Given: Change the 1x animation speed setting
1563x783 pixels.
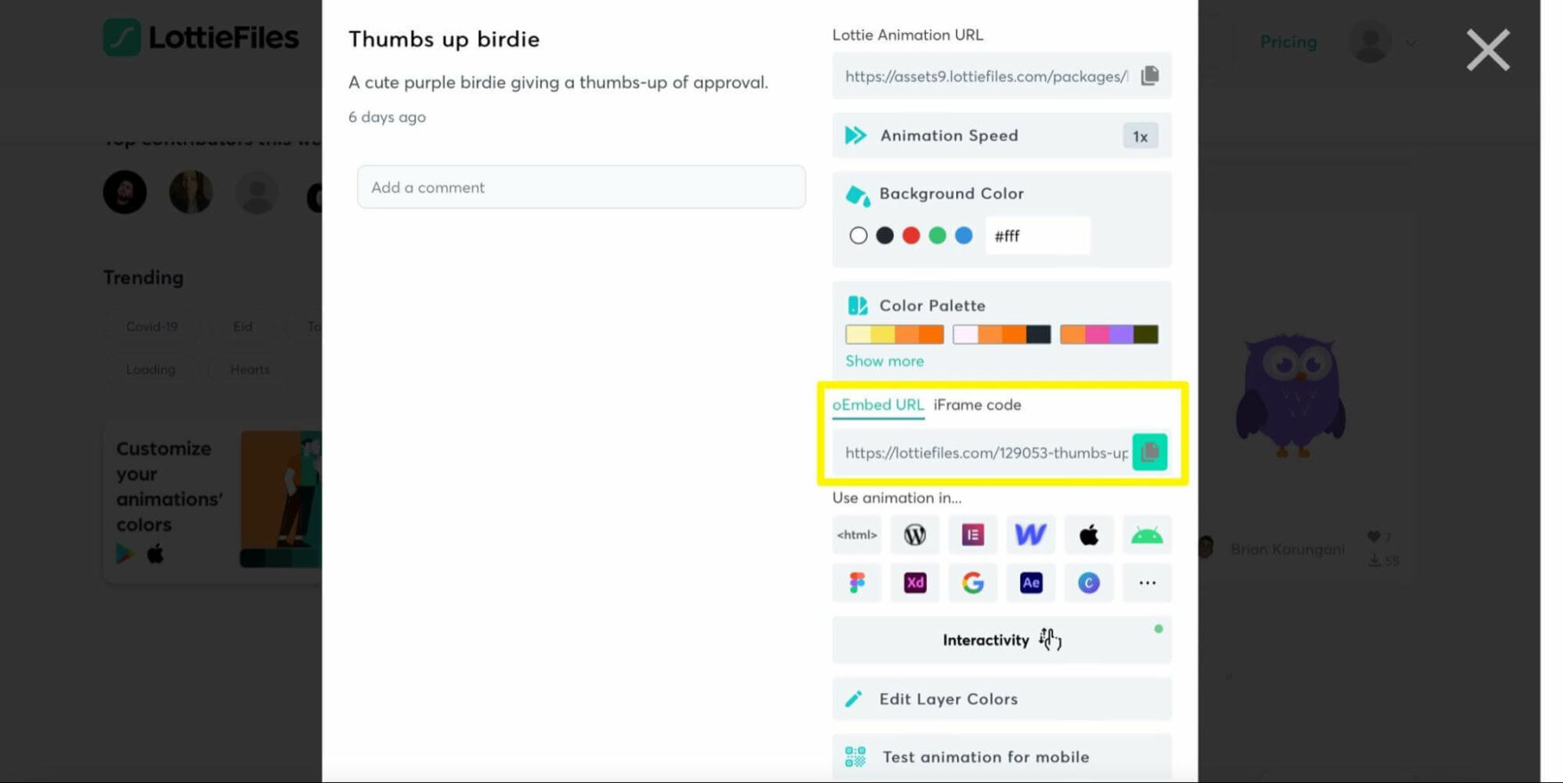Looking at the screenshot, I should [x=1140, y=136].
